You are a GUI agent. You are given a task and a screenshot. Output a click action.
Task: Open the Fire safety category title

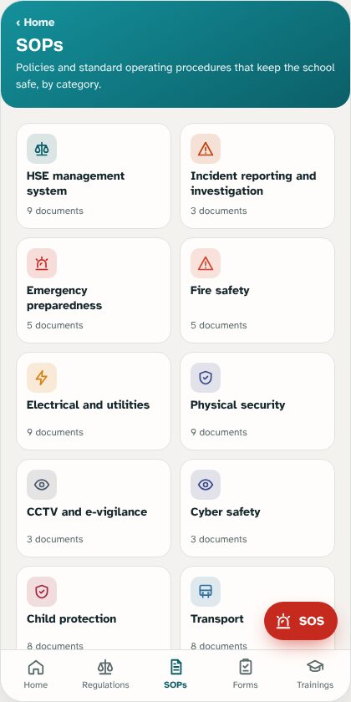pyautogui.click(x=220, y=290)
